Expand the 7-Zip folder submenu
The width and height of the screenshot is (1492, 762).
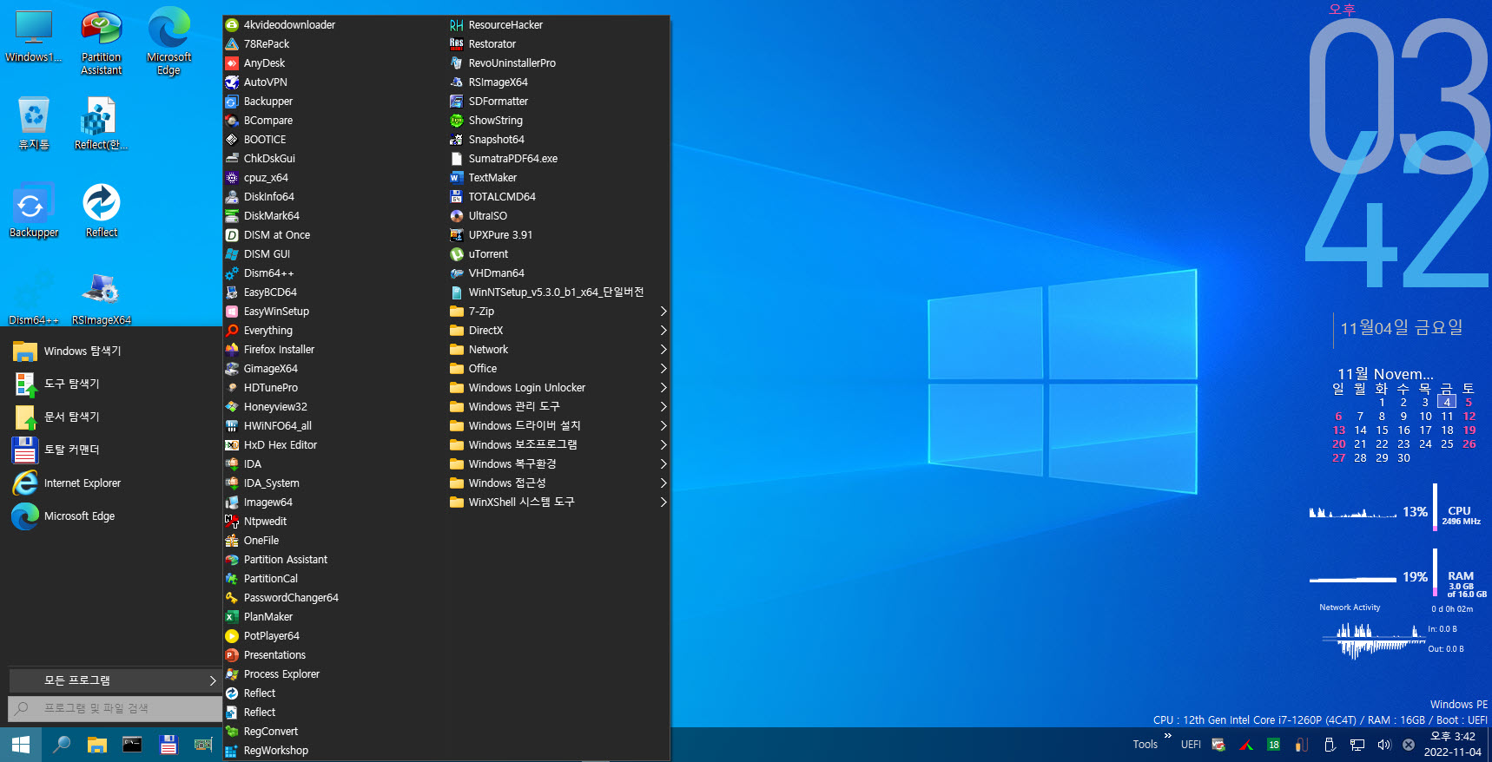pyautogui.click(x=558, y=312)
